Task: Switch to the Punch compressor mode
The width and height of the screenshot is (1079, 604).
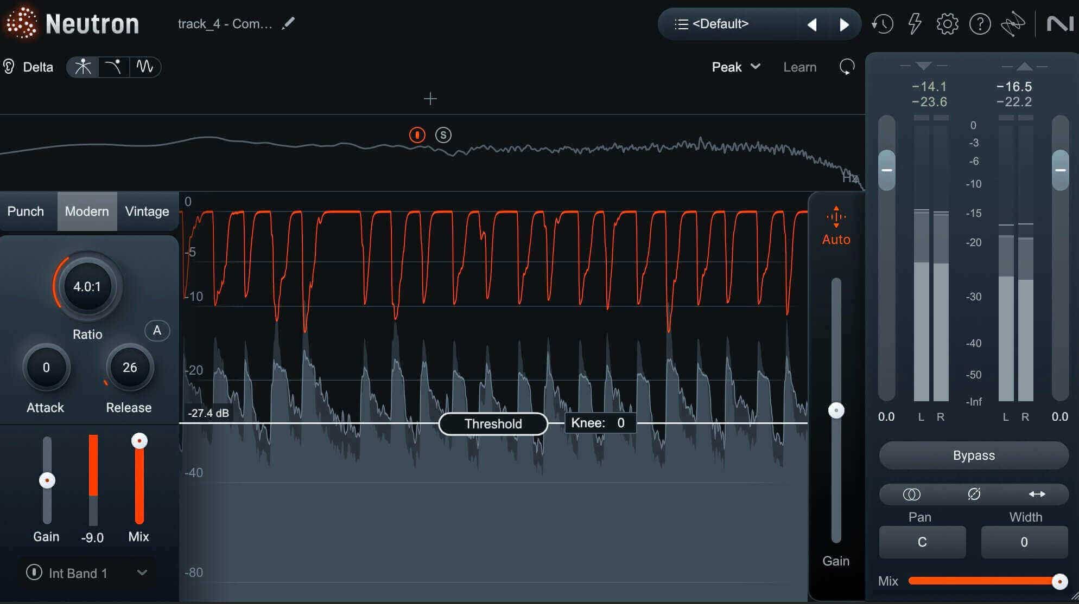Action: (x=26, y=211)
